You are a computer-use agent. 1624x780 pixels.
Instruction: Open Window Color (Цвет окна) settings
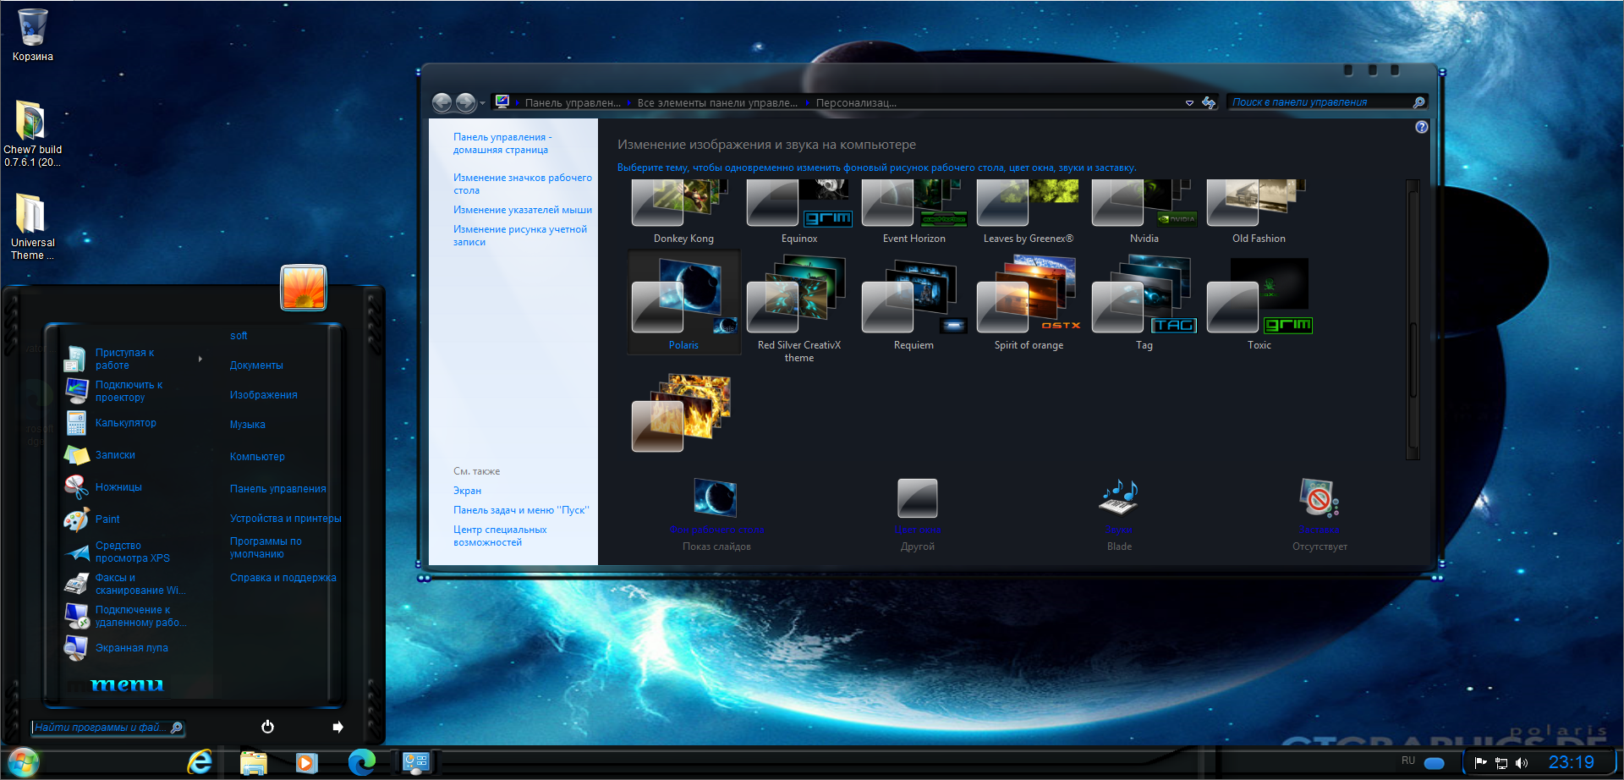(x=918, y=498)
